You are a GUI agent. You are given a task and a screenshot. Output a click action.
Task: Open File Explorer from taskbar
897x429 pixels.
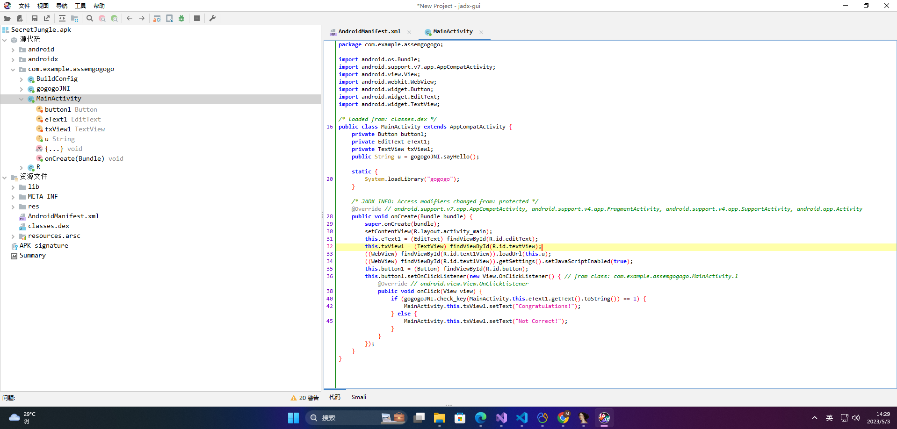point(440,418)
